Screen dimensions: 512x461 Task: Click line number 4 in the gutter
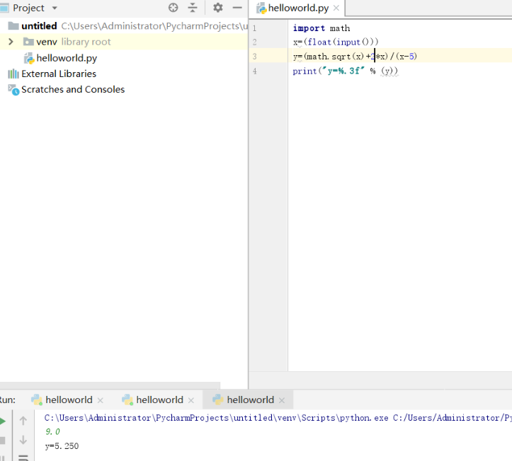coord(254,71)
